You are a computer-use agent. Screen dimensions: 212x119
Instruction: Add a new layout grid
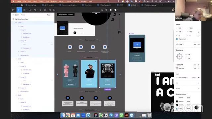click(199, 65)
